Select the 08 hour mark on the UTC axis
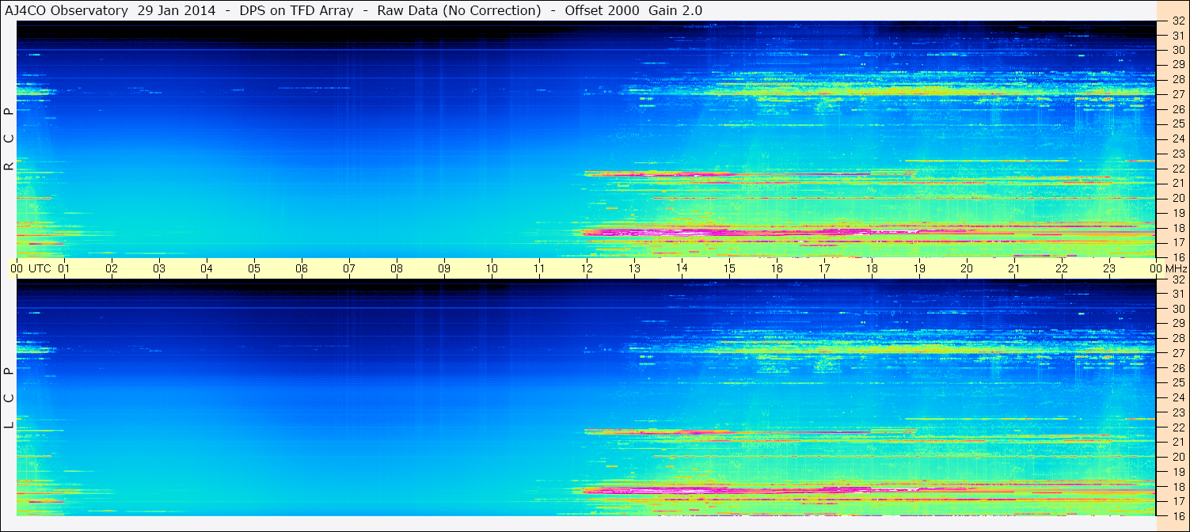This screenshot has height=532, width=1190. [397, 268]
